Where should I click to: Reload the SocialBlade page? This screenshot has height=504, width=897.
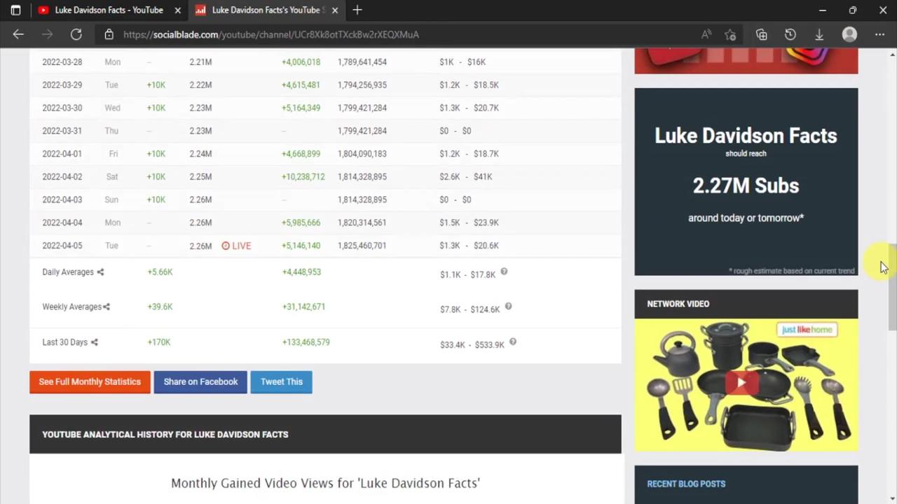point(76,34)
